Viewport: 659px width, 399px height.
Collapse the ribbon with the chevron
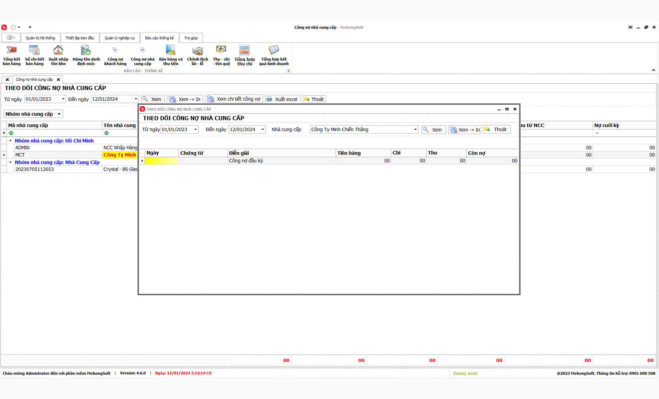coord(654,70)
